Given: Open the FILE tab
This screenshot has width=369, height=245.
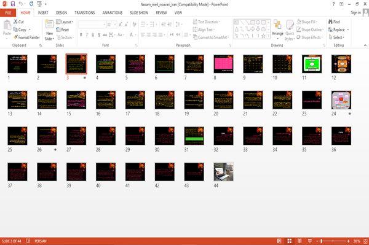Looking at the screenshot, I should (8, 13).
